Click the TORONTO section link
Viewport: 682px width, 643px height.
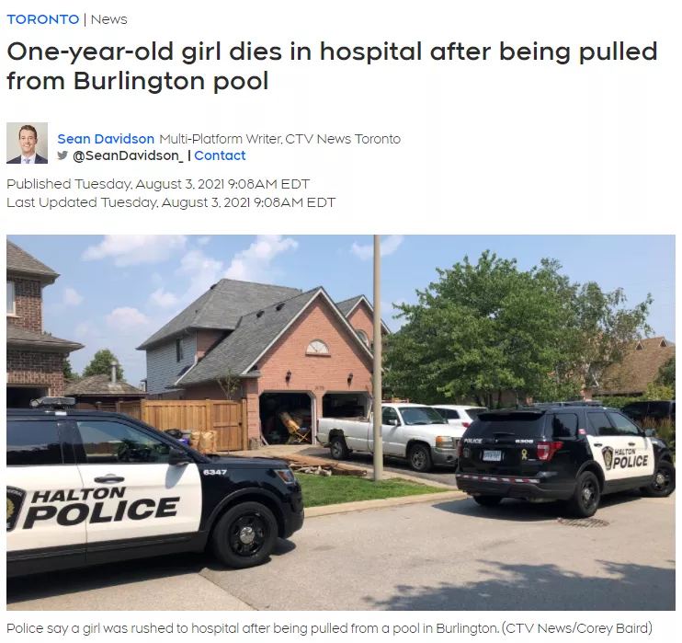[42, 19]
